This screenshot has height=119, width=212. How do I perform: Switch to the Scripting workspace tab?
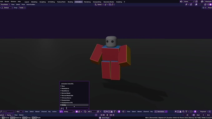coord(119,2)
